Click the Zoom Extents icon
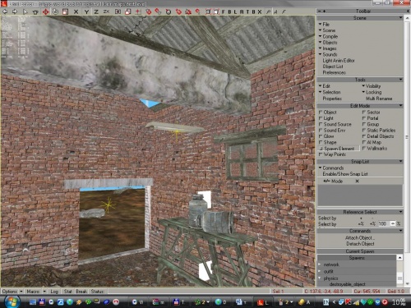The width and height of the screenshot is (411, 308). click(208, 11)
